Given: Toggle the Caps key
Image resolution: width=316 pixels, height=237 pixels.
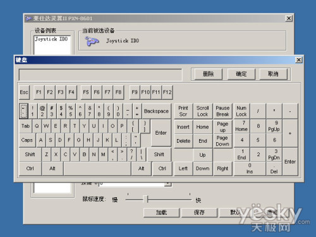Looking at the screenshot, I should 27,140.
